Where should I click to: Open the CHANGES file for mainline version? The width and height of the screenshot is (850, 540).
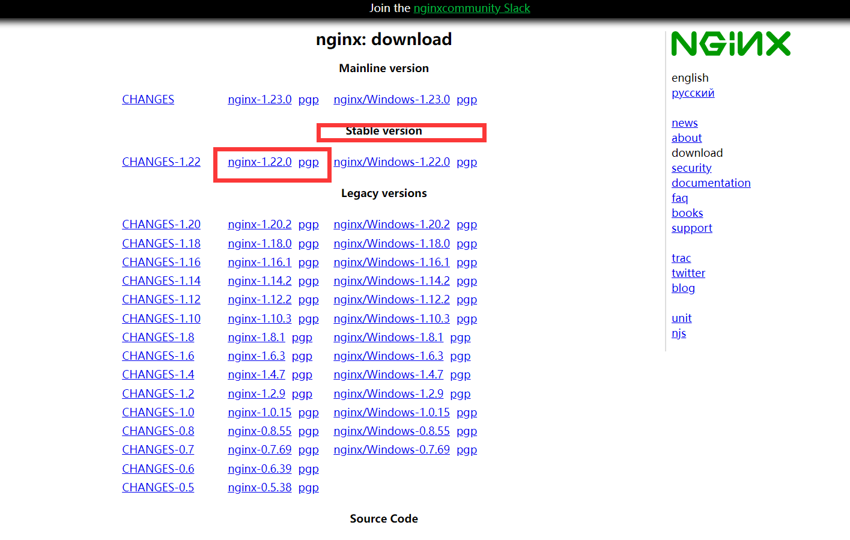[148, 99]
